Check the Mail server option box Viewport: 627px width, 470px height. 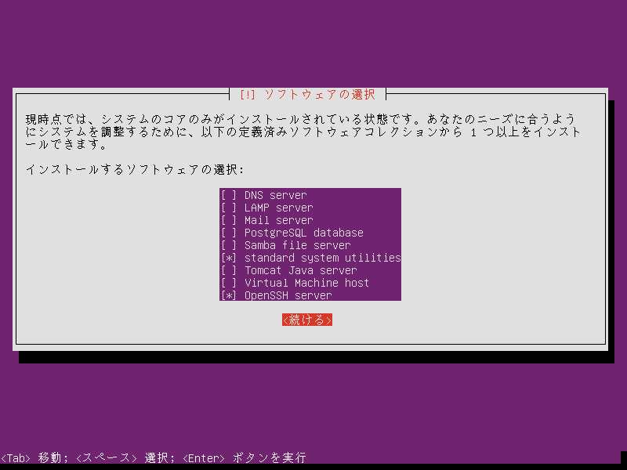point(229,220)
